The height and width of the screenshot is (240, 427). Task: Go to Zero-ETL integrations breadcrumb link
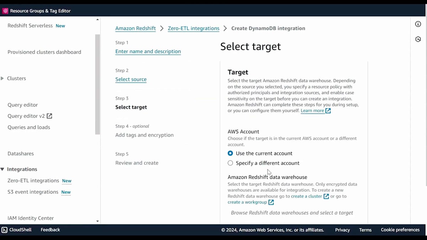pyautogui.click(x=194, y=28)
